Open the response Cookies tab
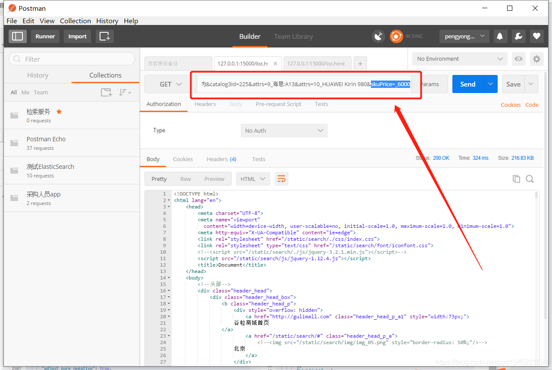Viewport: 552px width, 370px height. tap(183, 159)
